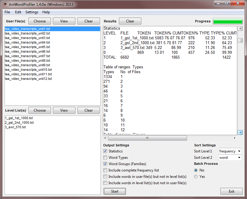Select taa_video_transcripts_unit6.txt
This screenshot has height=199, width=247.
52,51
